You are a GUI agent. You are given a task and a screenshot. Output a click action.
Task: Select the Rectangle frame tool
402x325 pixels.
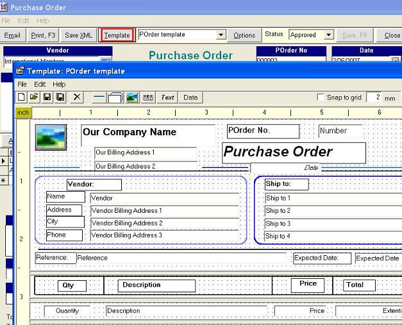(115, 97)
